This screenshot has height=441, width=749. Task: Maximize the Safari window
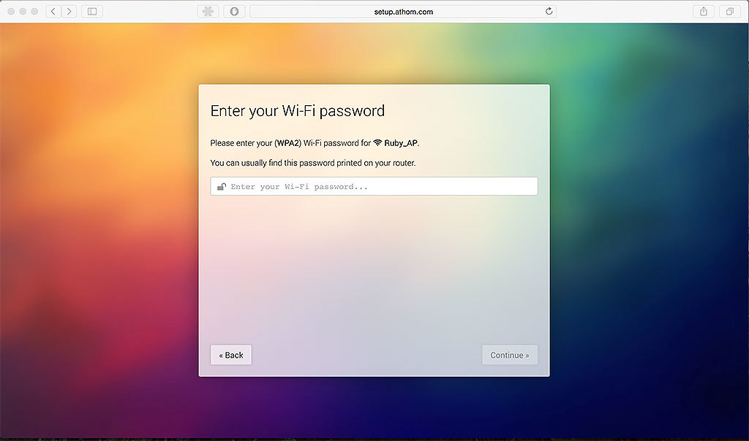click(x=34, y=12)
